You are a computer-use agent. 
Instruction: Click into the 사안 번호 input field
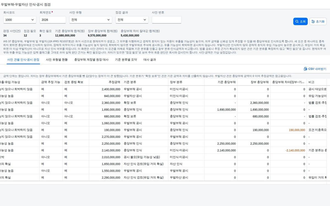tap(167, 20)
